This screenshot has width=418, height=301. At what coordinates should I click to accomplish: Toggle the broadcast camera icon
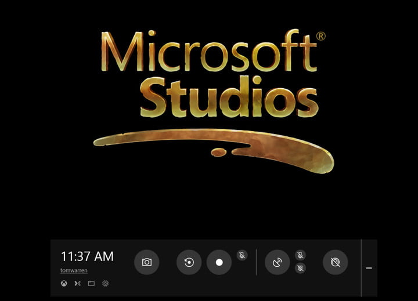(x=300, y=268)
